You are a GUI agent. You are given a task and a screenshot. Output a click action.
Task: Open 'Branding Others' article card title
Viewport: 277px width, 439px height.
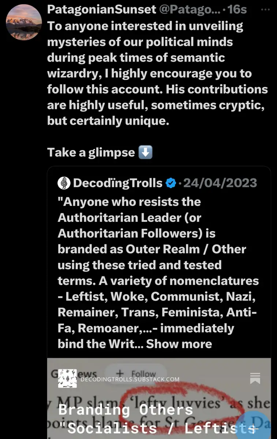pos(125,409)
